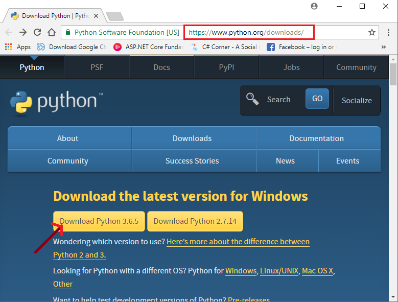Open the Socialize menu
The height and width of the screenshot is (302, 398).
tap(357, 100)
